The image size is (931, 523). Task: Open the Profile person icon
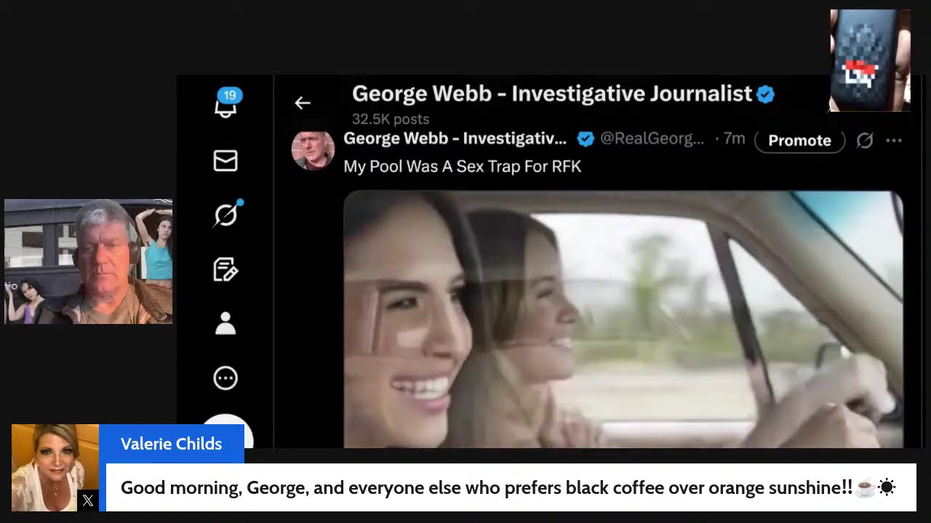tap(225, 323)
